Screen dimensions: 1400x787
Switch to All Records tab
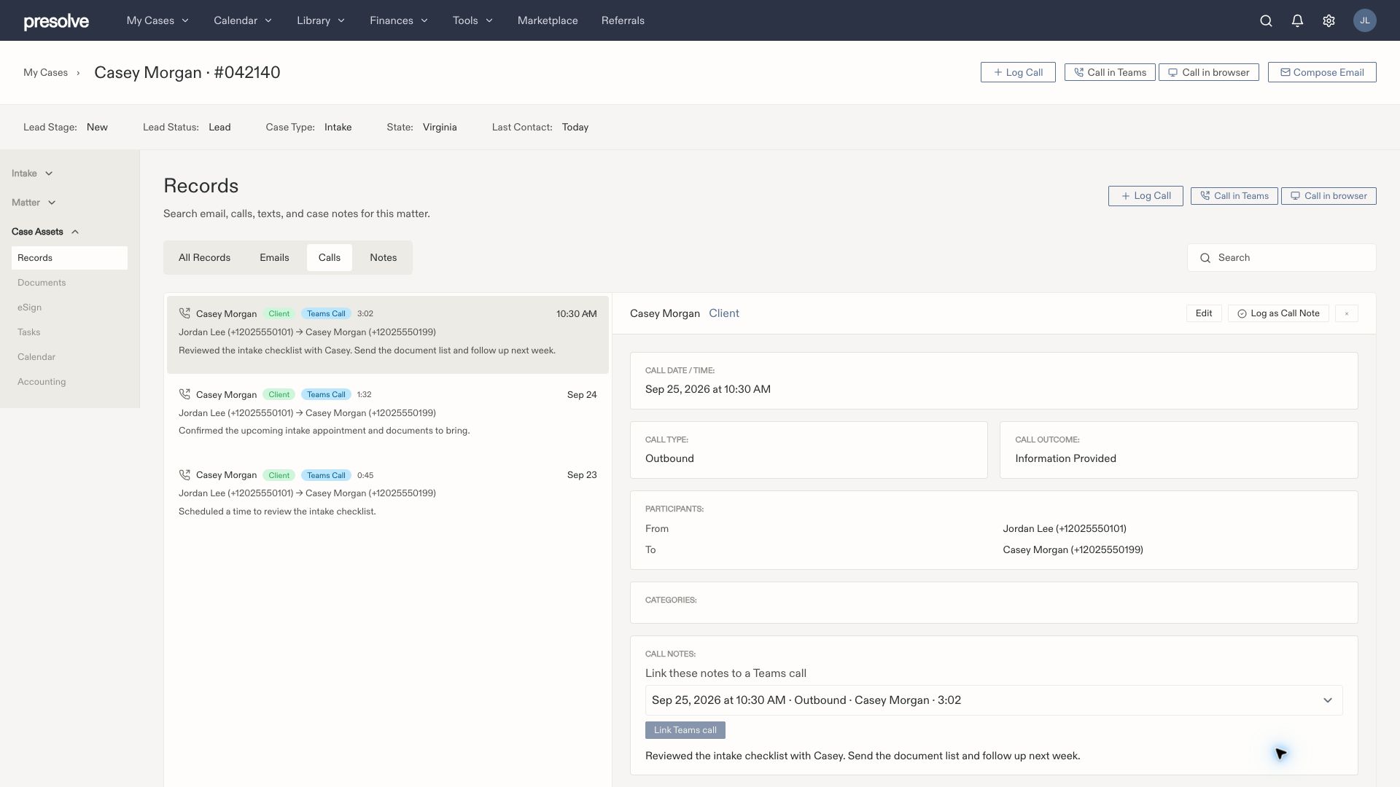tap(204, 258)
